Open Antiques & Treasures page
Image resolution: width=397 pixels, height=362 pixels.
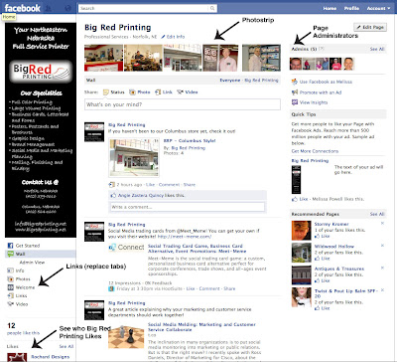(339, 269)
